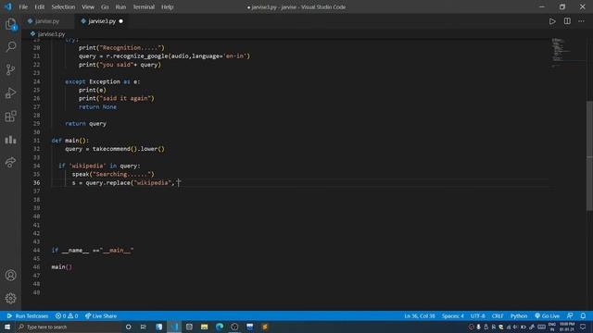
Task: Click Ln 36, Col 38 cursor position
Action: [420, 316]
